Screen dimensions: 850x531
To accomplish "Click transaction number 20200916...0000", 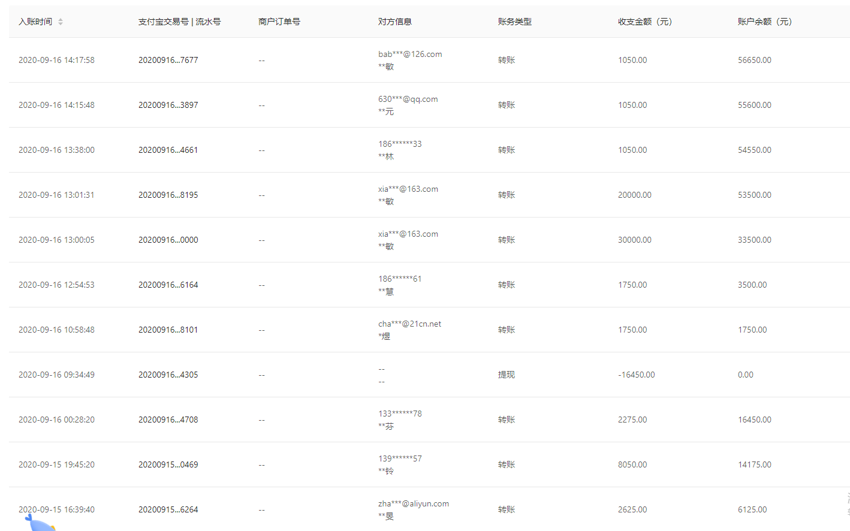I will coord(168,240).
